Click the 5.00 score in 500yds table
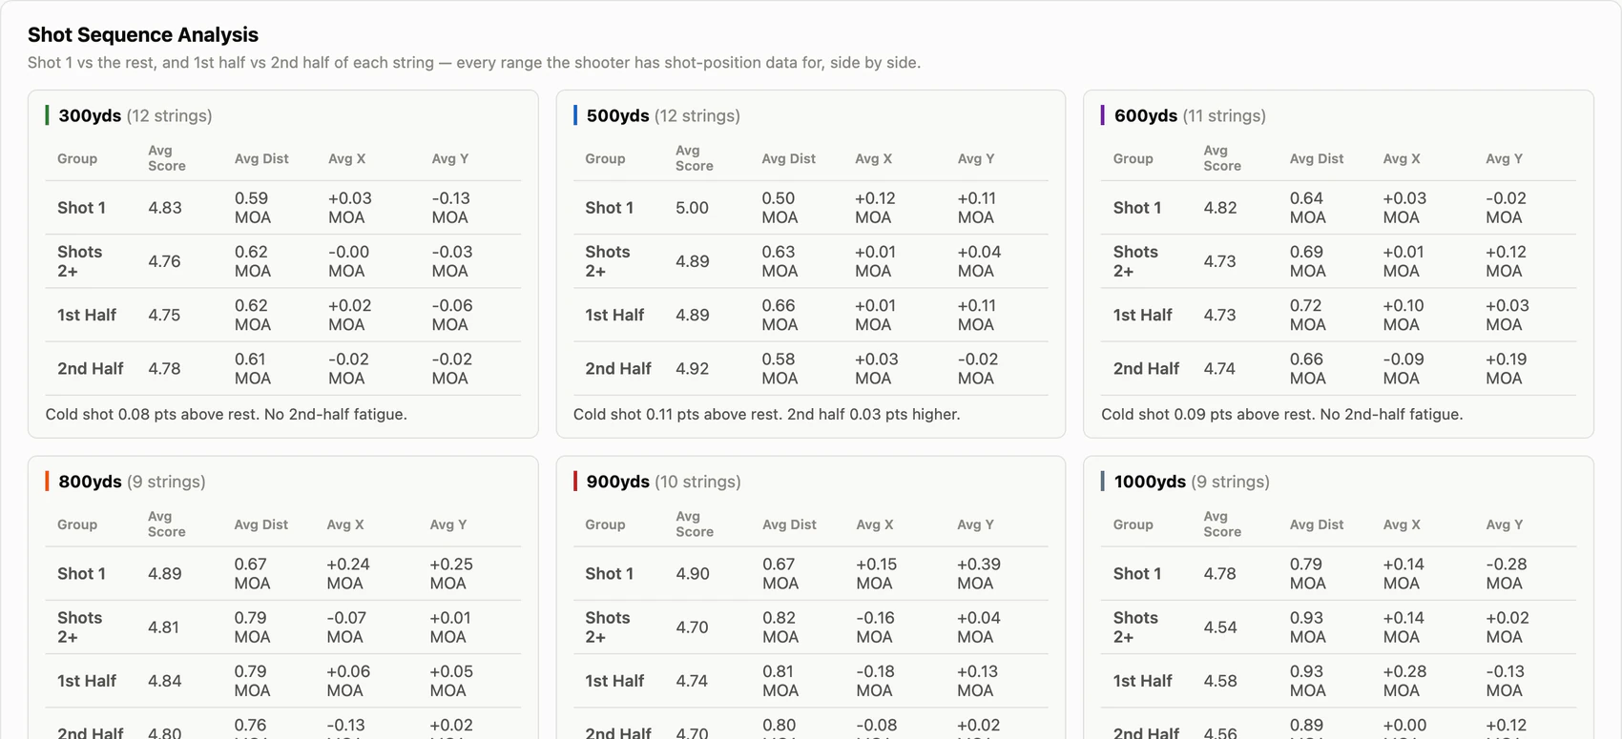The width and height of the screenshot is (1622, 739). [692, 208]
